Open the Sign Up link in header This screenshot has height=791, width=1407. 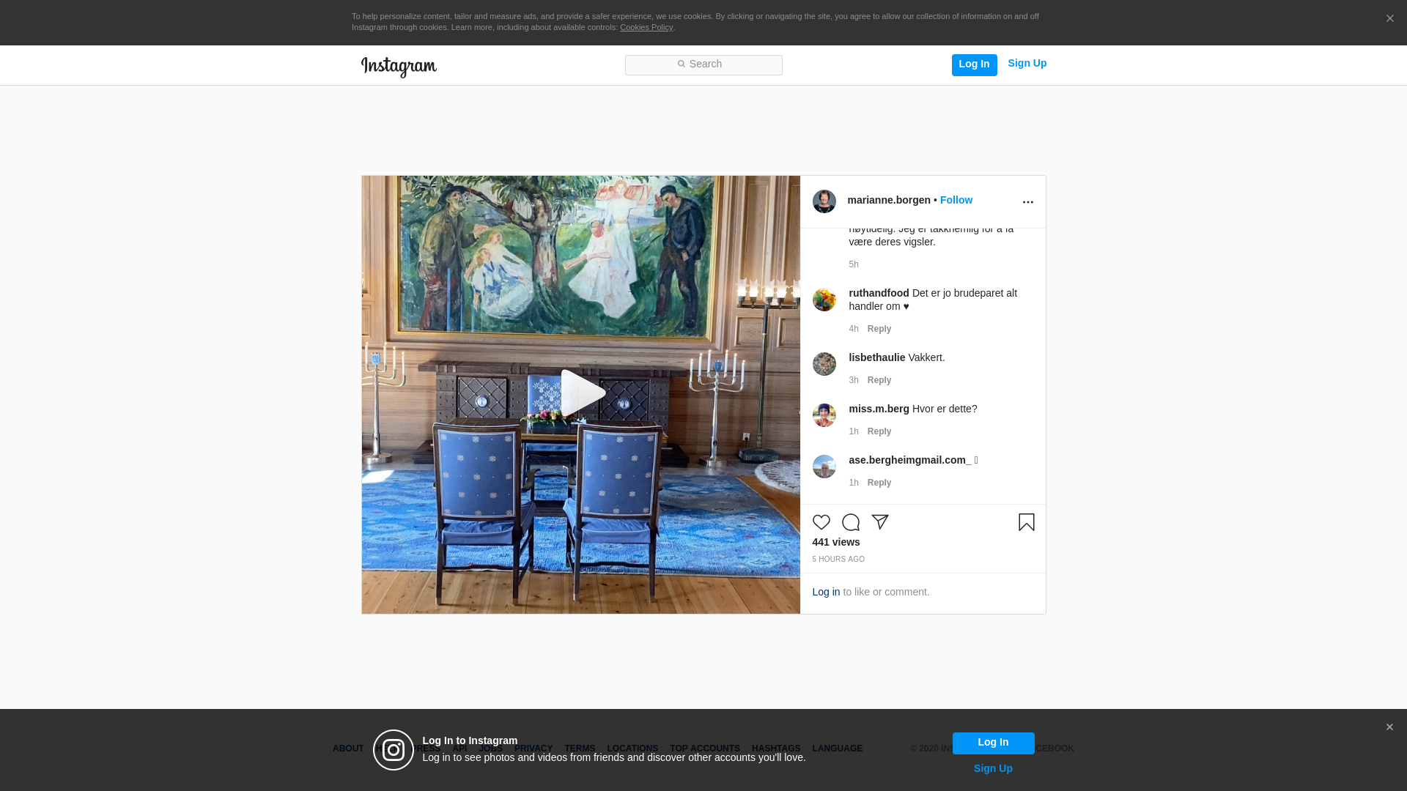coord(1027,64)
